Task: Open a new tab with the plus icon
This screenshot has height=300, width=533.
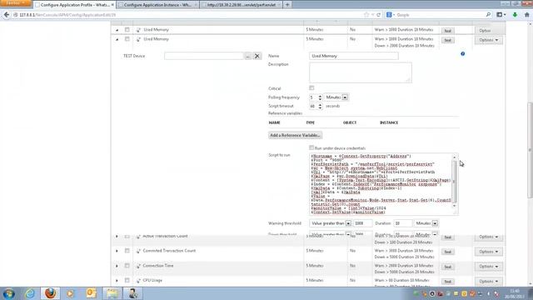Action: [x=287, y=5]
